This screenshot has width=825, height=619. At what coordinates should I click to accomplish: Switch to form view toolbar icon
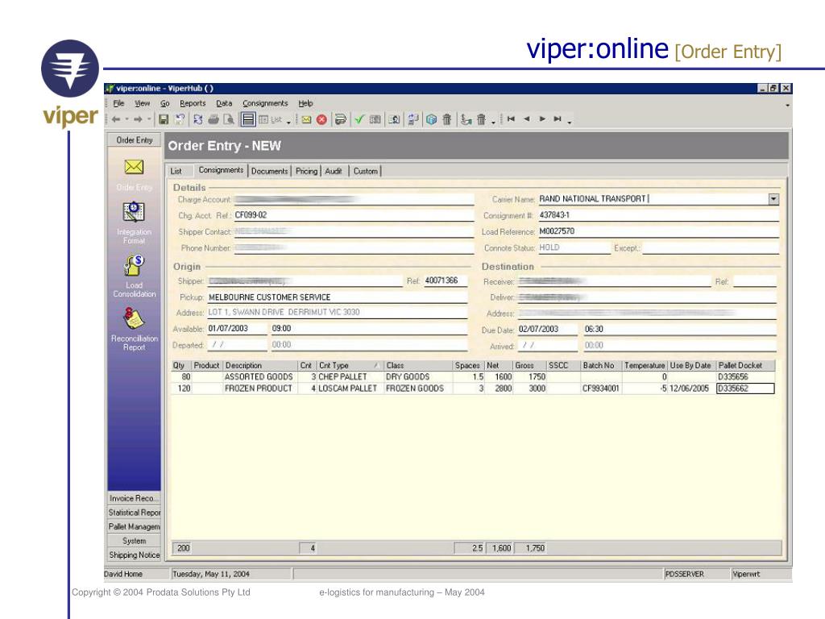click(248, 119)
